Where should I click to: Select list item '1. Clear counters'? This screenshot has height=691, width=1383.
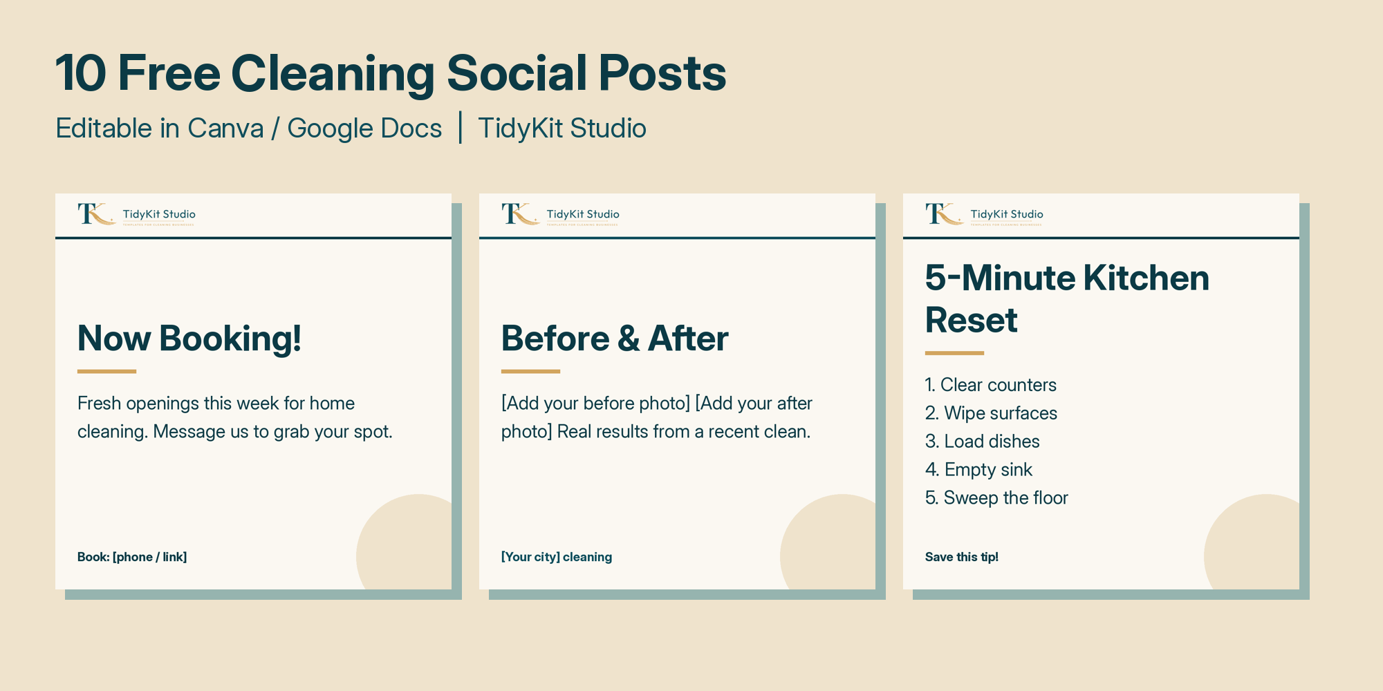[991, 385]
